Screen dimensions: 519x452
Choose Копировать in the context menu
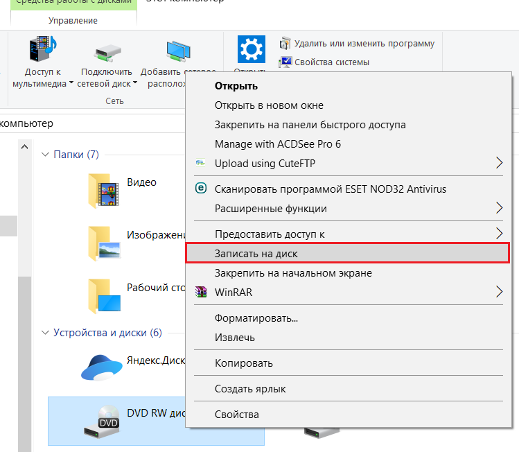coord(349,363)
